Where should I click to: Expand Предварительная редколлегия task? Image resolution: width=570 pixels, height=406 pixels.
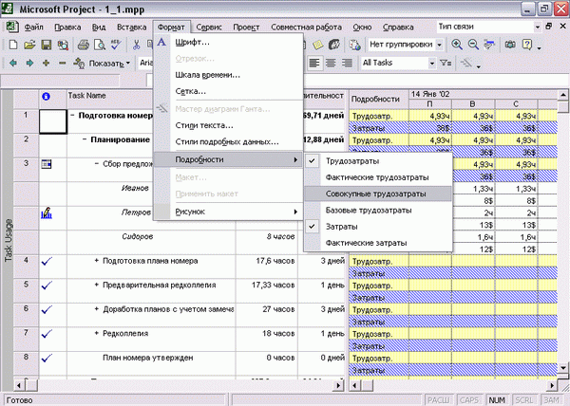click(97, 286)
